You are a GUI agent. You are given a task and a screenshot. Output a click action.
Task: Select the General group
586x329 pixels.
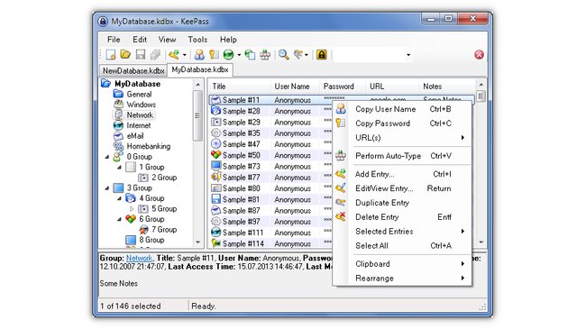[x=139, y=95]
